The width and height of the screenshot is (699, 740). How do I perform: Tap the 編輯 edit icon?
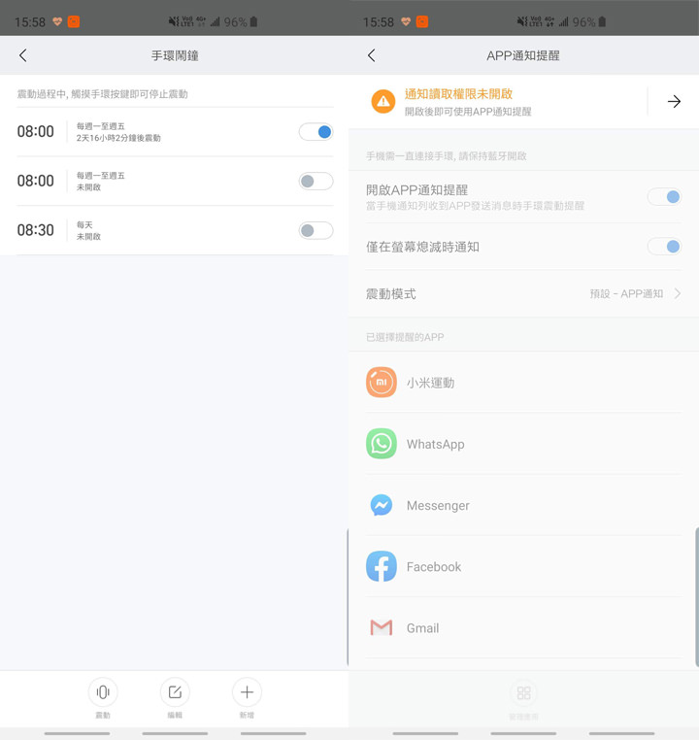[175, 692]
